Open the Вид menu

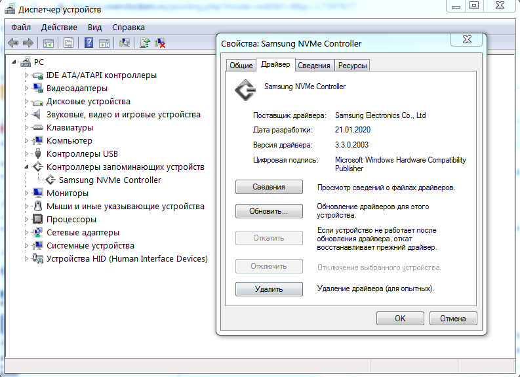pos(95,28)
